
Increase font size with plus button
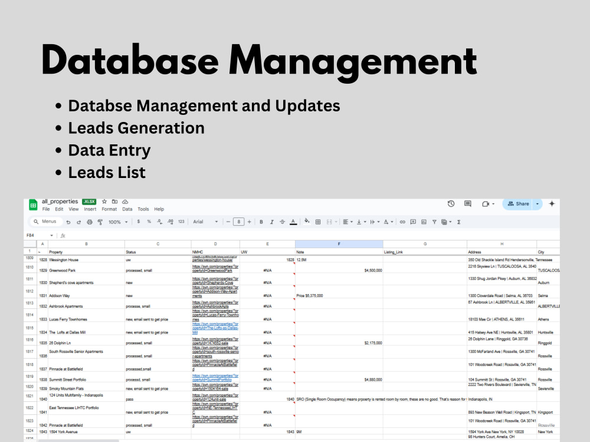[x=249, y=222]
